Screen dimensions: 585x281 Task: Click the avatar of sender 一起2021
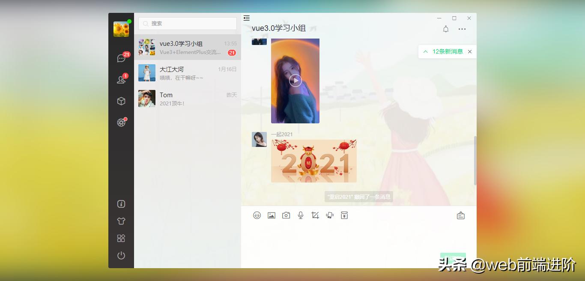point(259,139)
